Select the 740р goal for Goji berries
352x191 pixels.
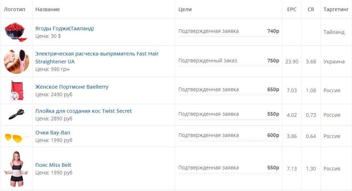273,31
